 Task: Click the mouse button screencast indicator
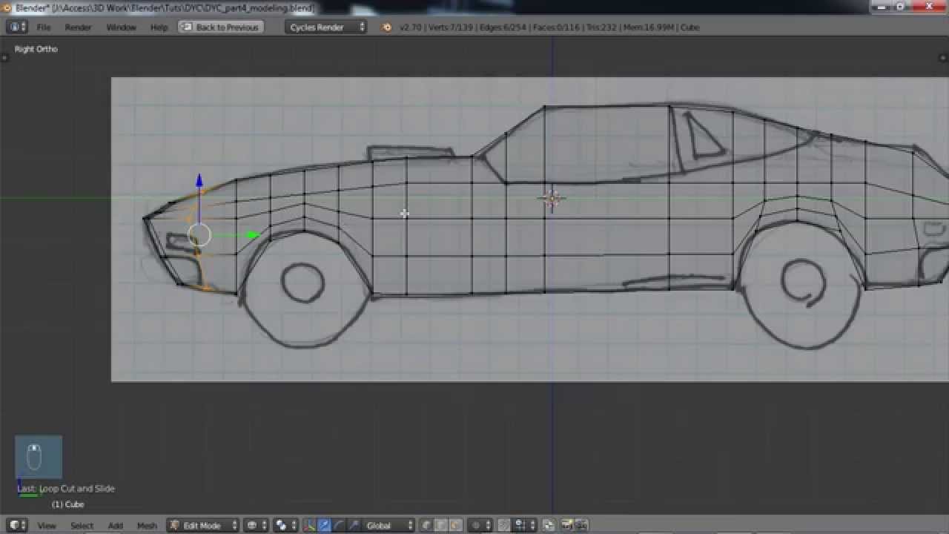coord(39,457)
